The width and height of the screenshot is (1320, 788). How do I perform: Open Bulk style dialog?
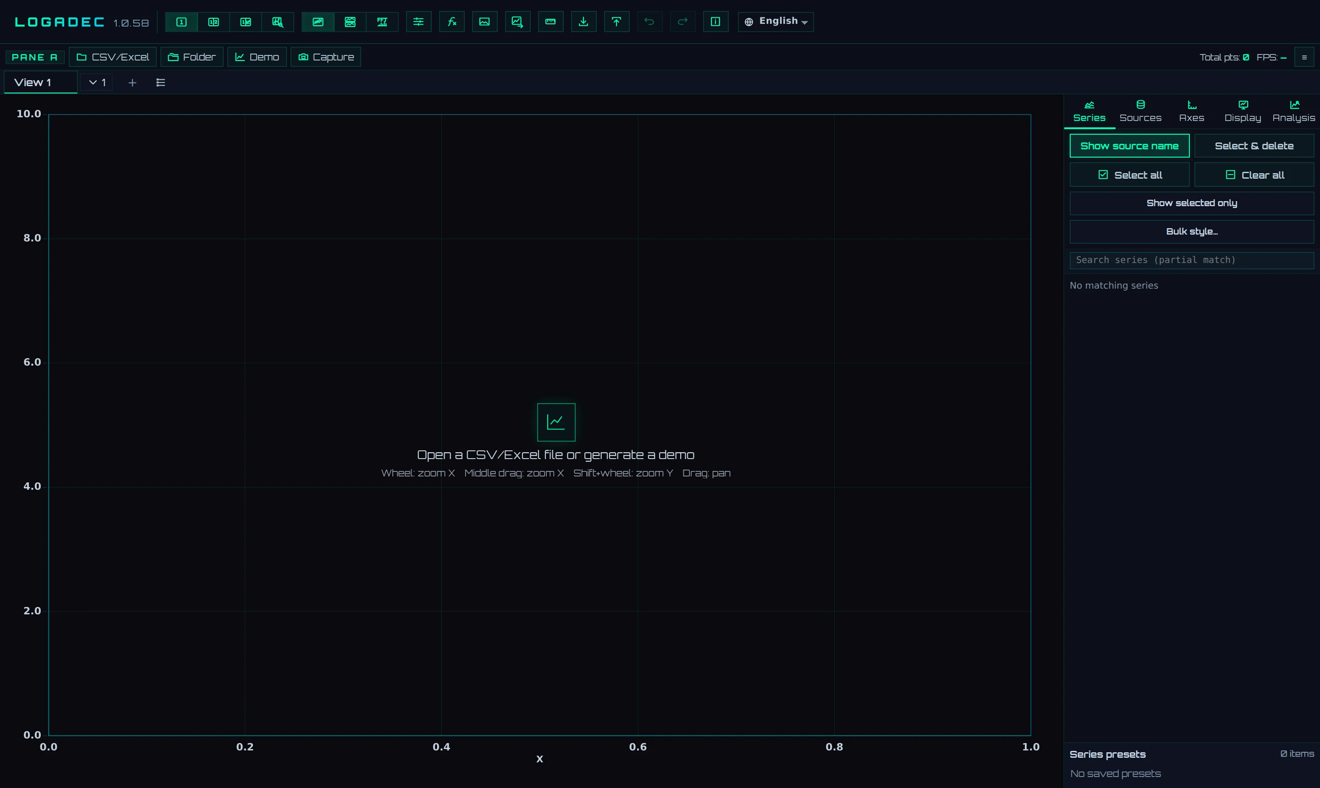1192,231
